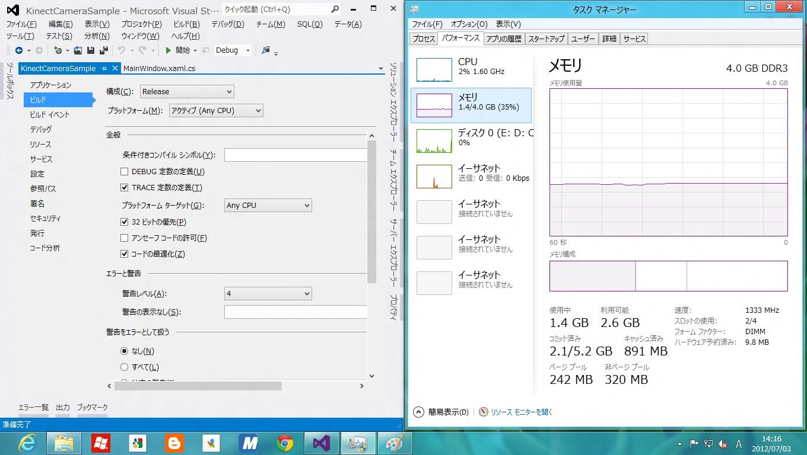Open the 出力 panel tab
Viewport: 807px width, 455px height.
click(x=63, y=407)
